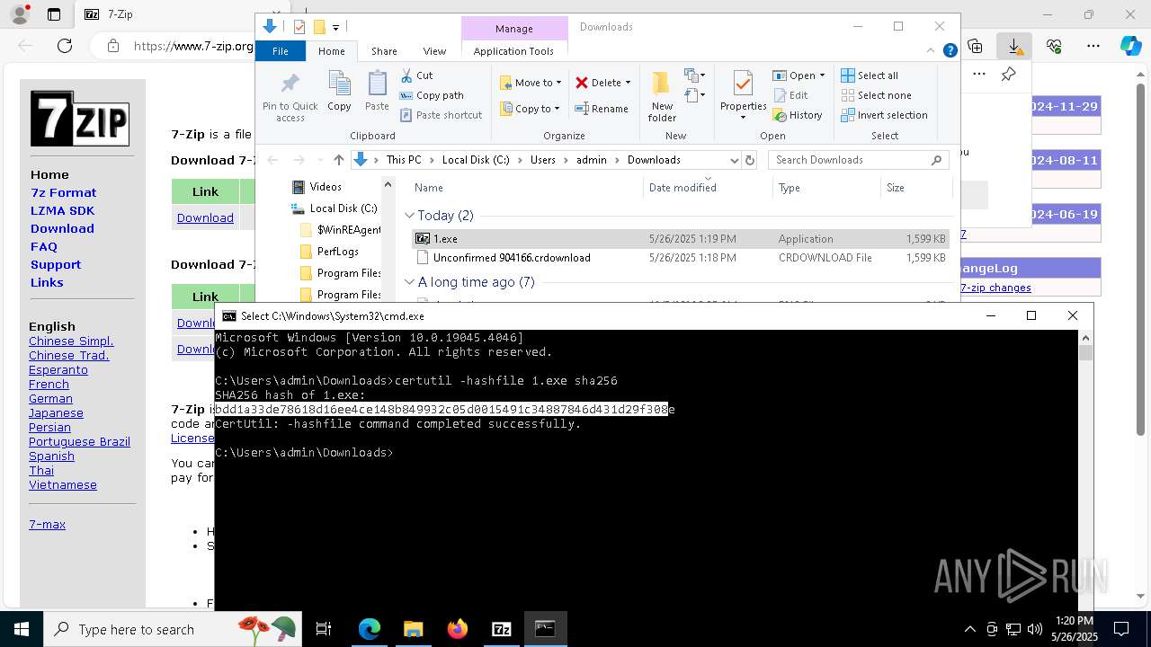Click Properties icon in Quick Access Toolbar
The height and width of the screenshot is (647, 1151).
click(299, 27)
